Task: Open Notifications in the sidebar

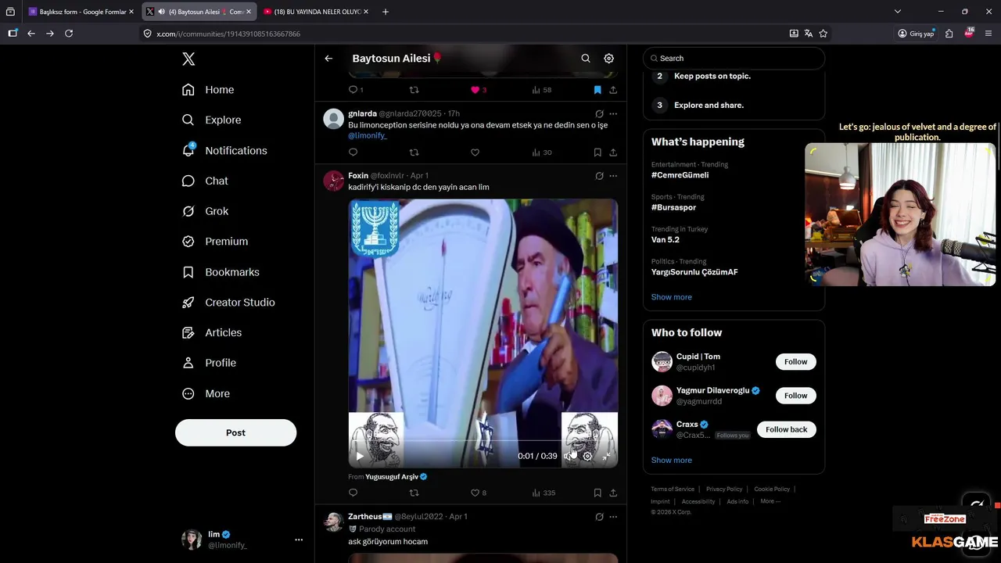Action: (224, 150)
